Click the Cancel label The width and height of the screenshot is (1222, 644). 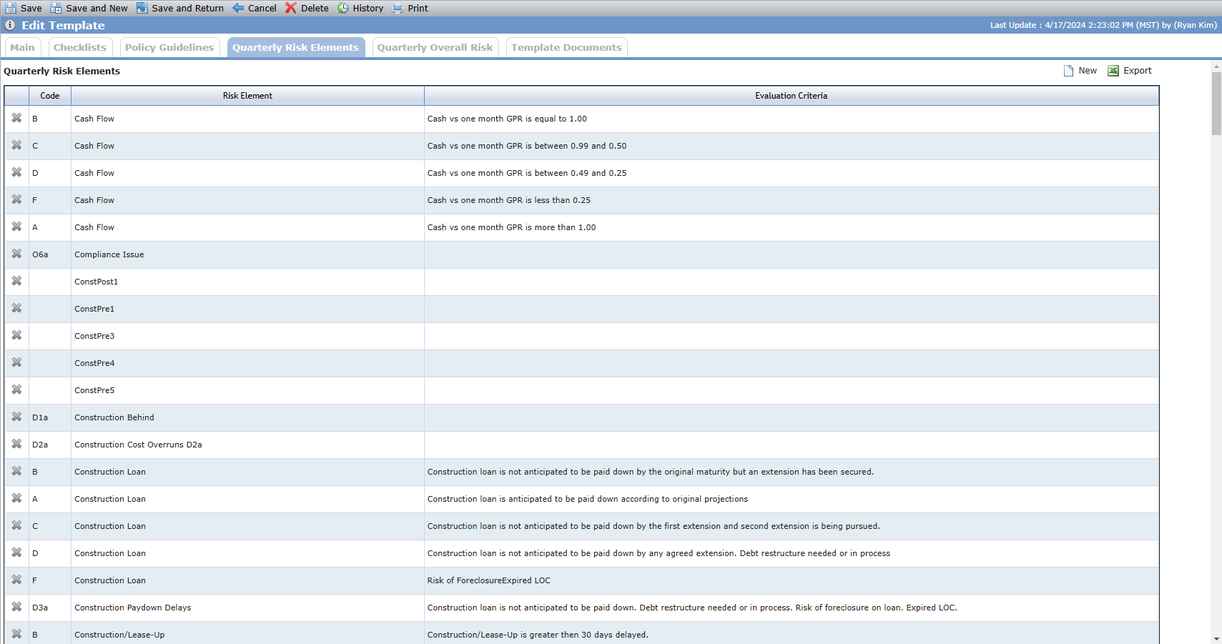point(262,9)
